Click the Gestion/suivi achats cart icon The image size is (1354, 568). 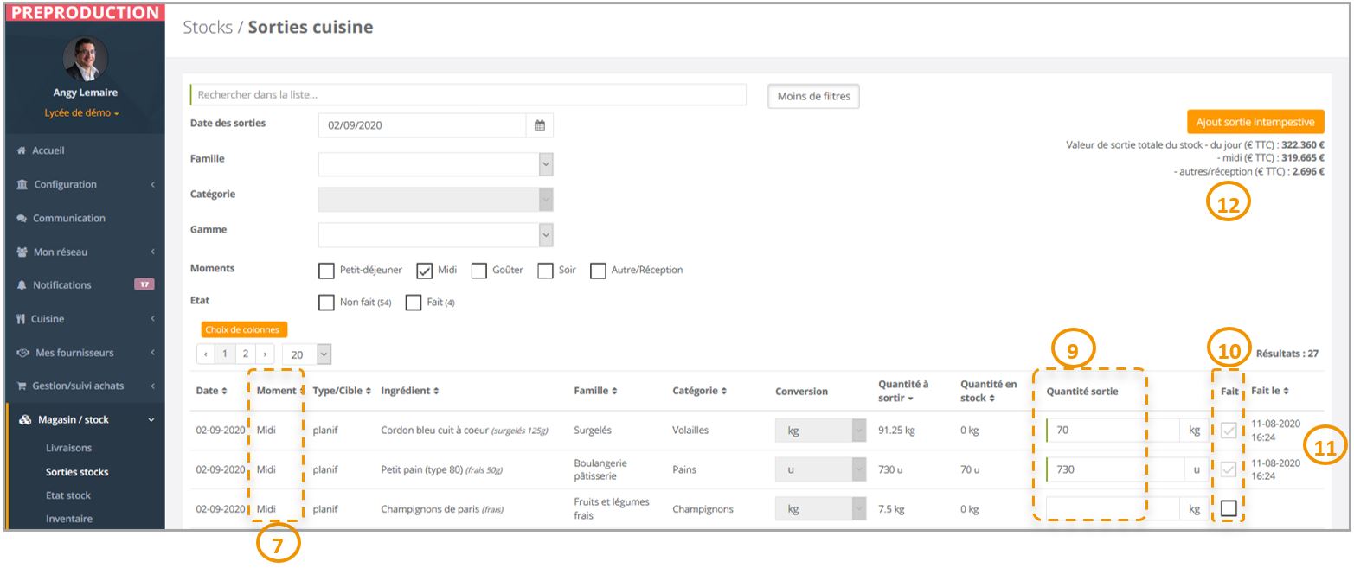click(x=22, y=386)
